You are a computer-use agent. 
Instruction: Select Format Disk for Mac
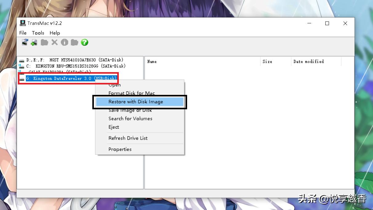(132, 93)
